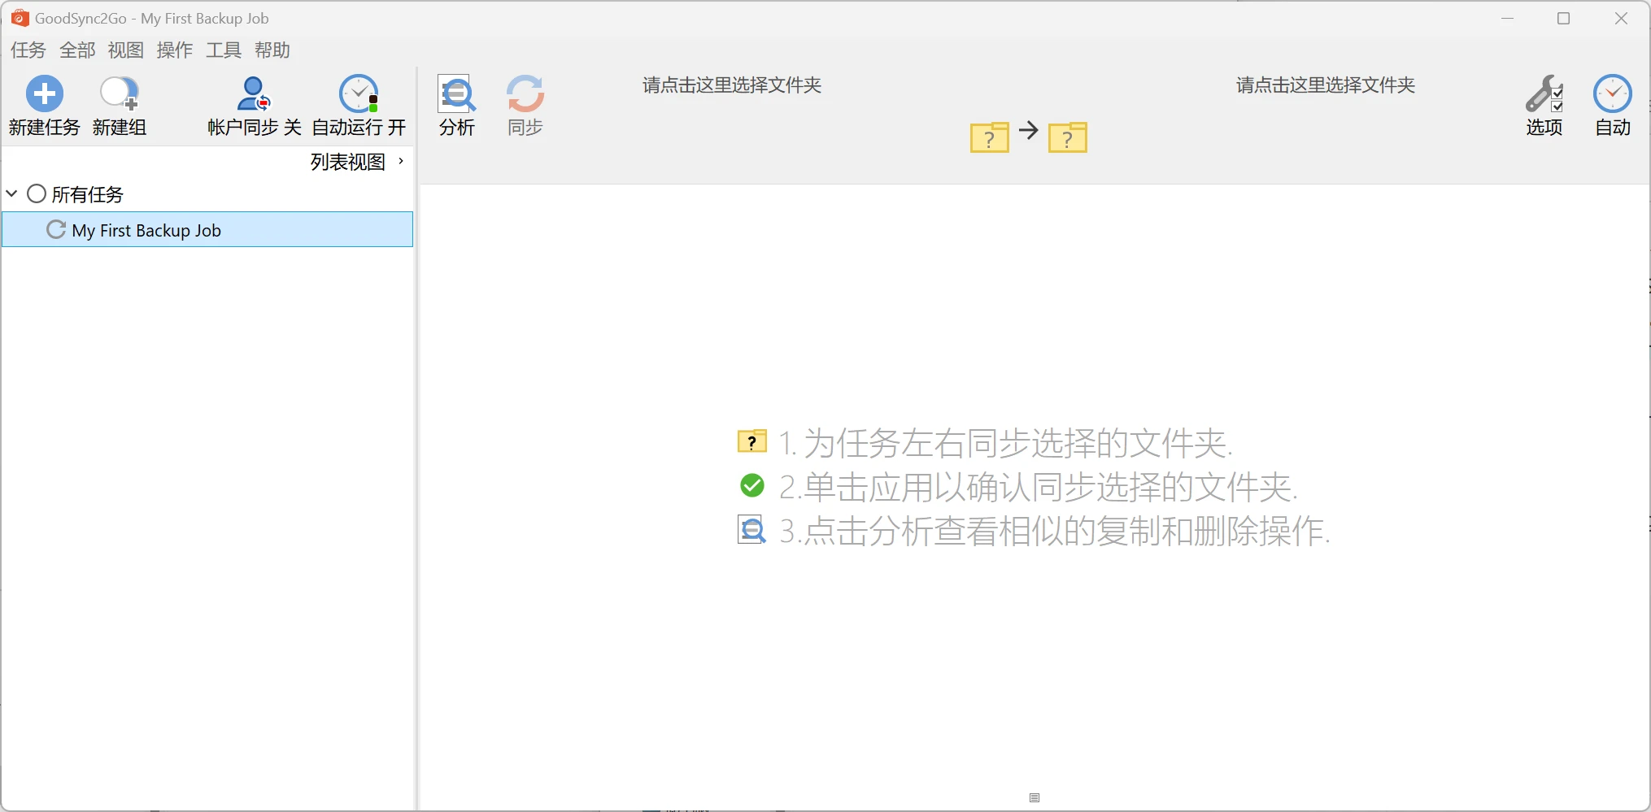Viewport: 1651px width, 812px height.
Task: Open the 任务 menu
Action: tap(28, 50)
